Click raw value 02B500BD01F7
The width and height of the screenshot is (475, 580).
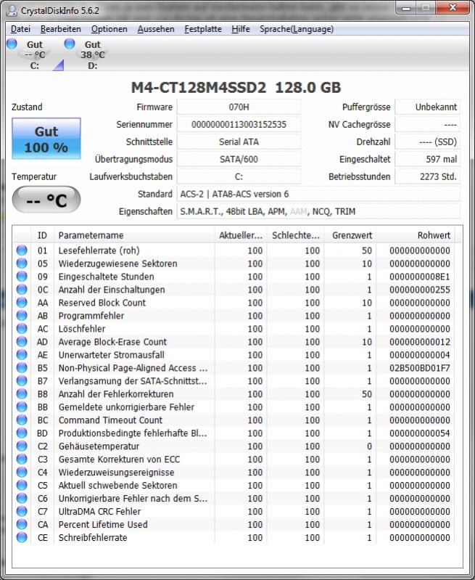click(x=420, y=368)
